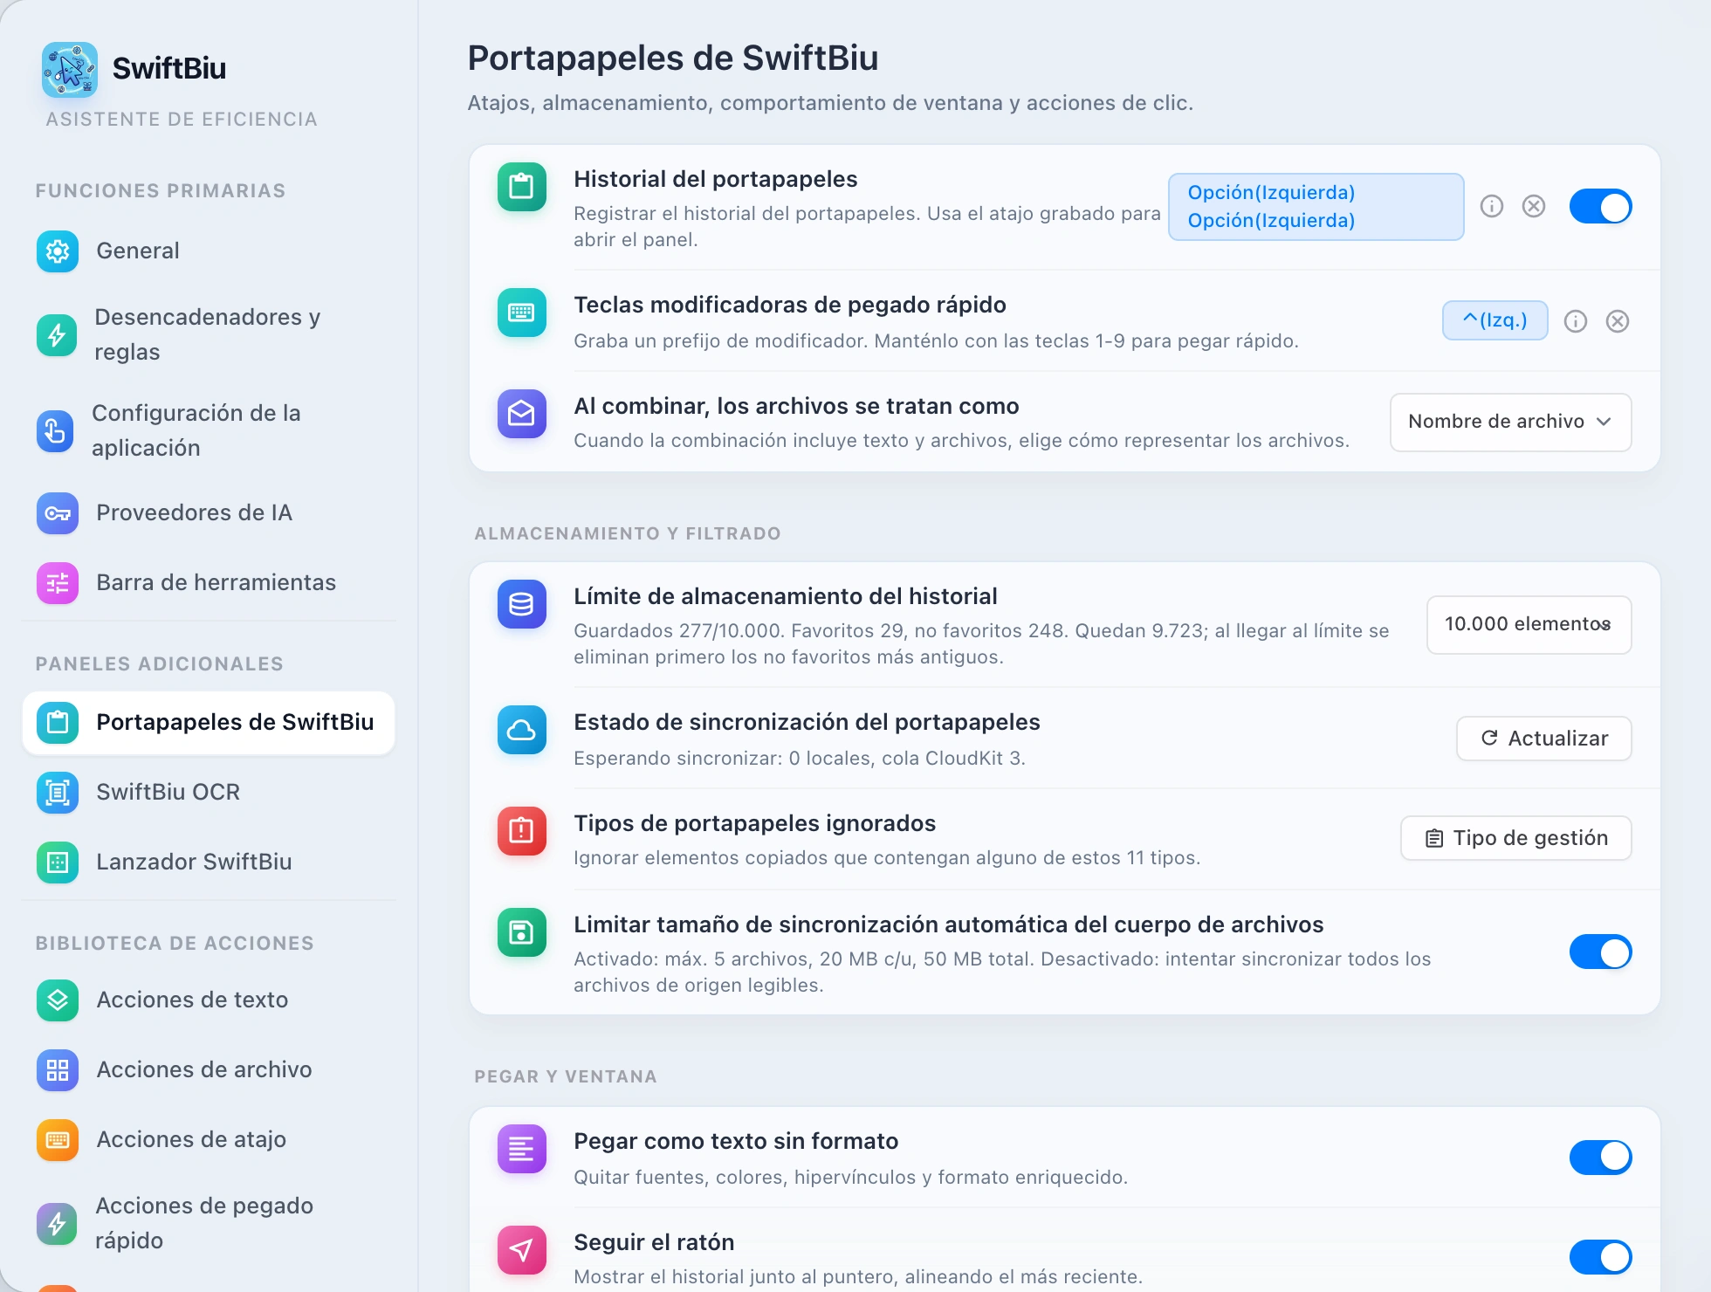The image size is (1711, 1292).
Task: Click the SwiftBiu OCR scan icon
Action: pos(58,793)
